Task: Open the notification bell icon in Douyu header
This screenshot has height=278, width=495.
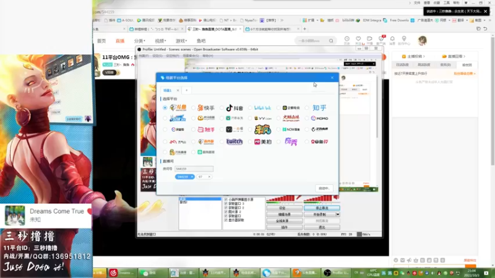Action: [392, 39]
